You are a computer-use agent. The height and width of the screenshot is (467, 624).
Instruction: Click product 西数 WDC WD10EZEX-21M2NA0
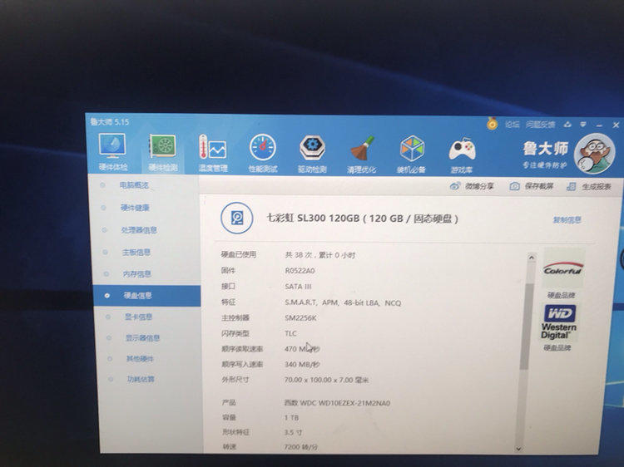[x=337, y=403]
